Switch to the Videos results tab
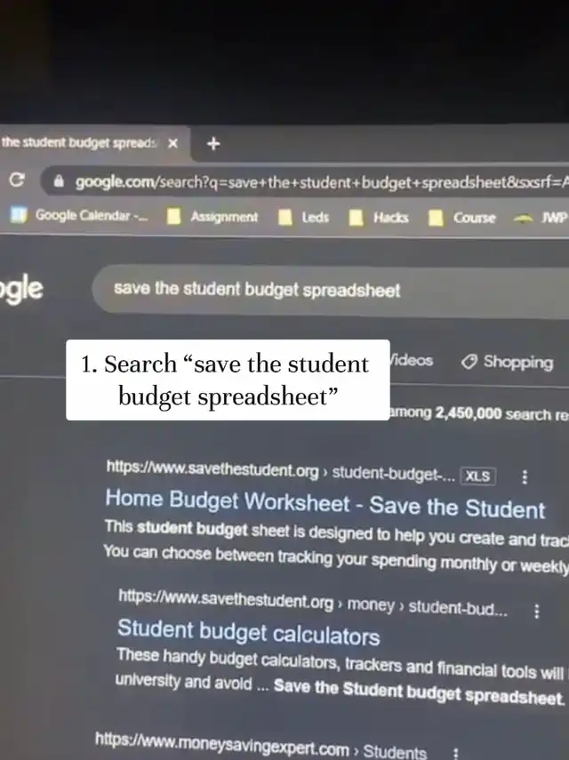This screenshot has height=760, width=569. (412, 360)
